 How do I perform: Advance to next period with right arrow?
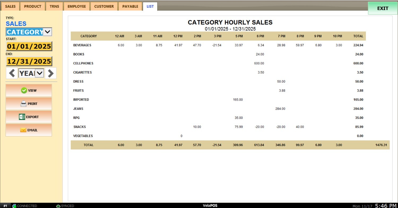pos(51,73)
